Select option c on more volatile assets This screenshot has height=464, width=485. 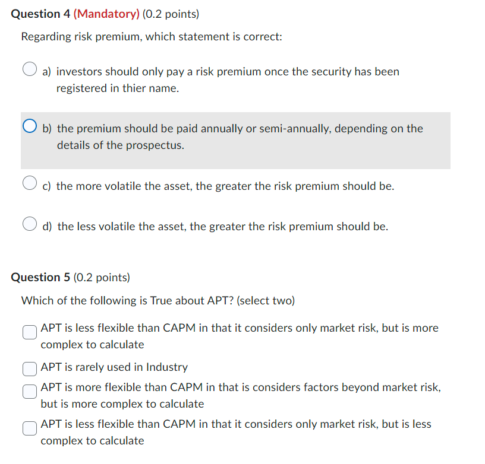tap(29, 183)
